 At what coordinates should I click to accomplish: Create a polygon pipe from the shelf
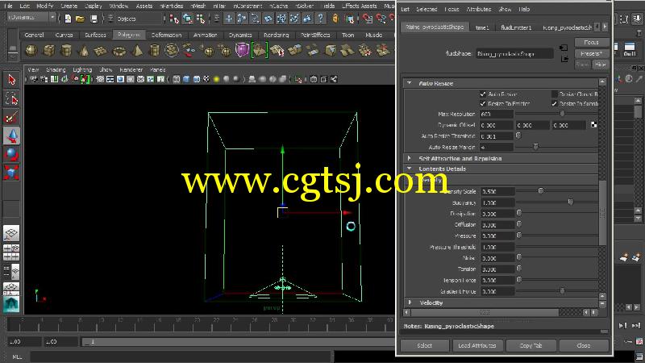(154, 50)
